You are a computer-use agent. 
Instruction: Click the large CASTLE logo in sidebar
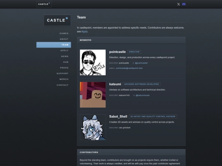tap(57, 20)
